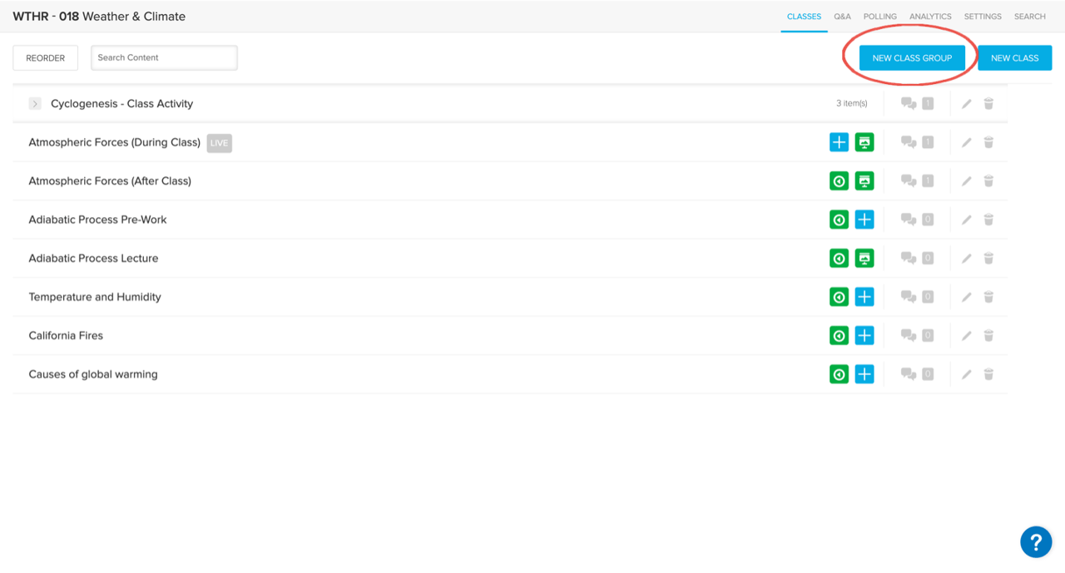The height and width of the screenshot is (573, 1065).
Task: Click the green audio icon for Atmospheric Forces (After Class)
Action: [x=839, y=181]
